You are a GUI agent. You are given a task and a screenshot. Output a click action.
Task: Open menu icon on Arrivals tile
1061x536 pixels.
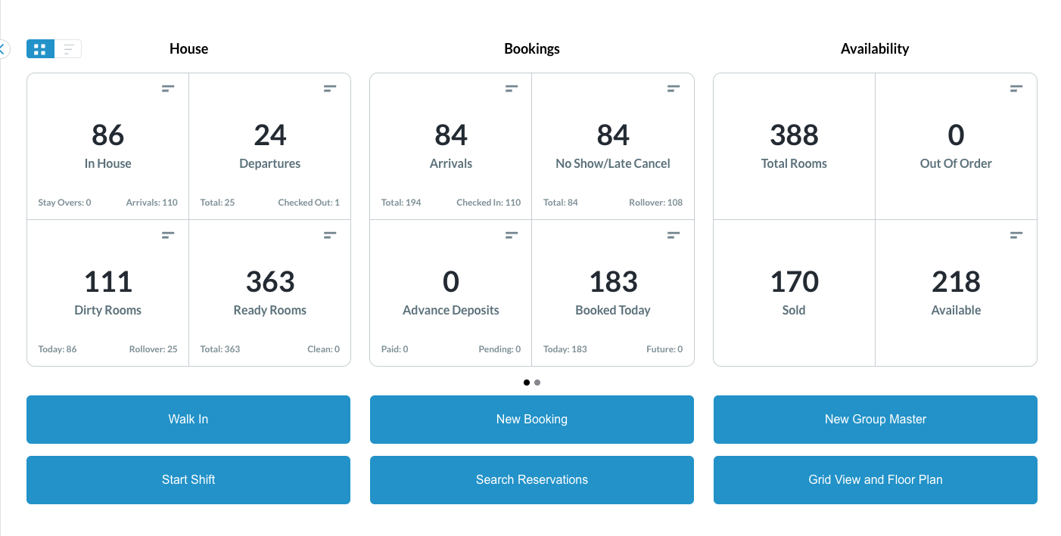point(512,88)
